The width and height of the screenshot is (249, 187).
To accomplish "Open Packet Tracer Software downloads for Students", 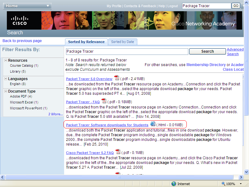I will click(107, 125).
